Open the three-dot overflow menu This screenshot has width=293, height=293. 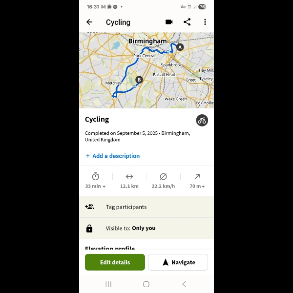205,22
